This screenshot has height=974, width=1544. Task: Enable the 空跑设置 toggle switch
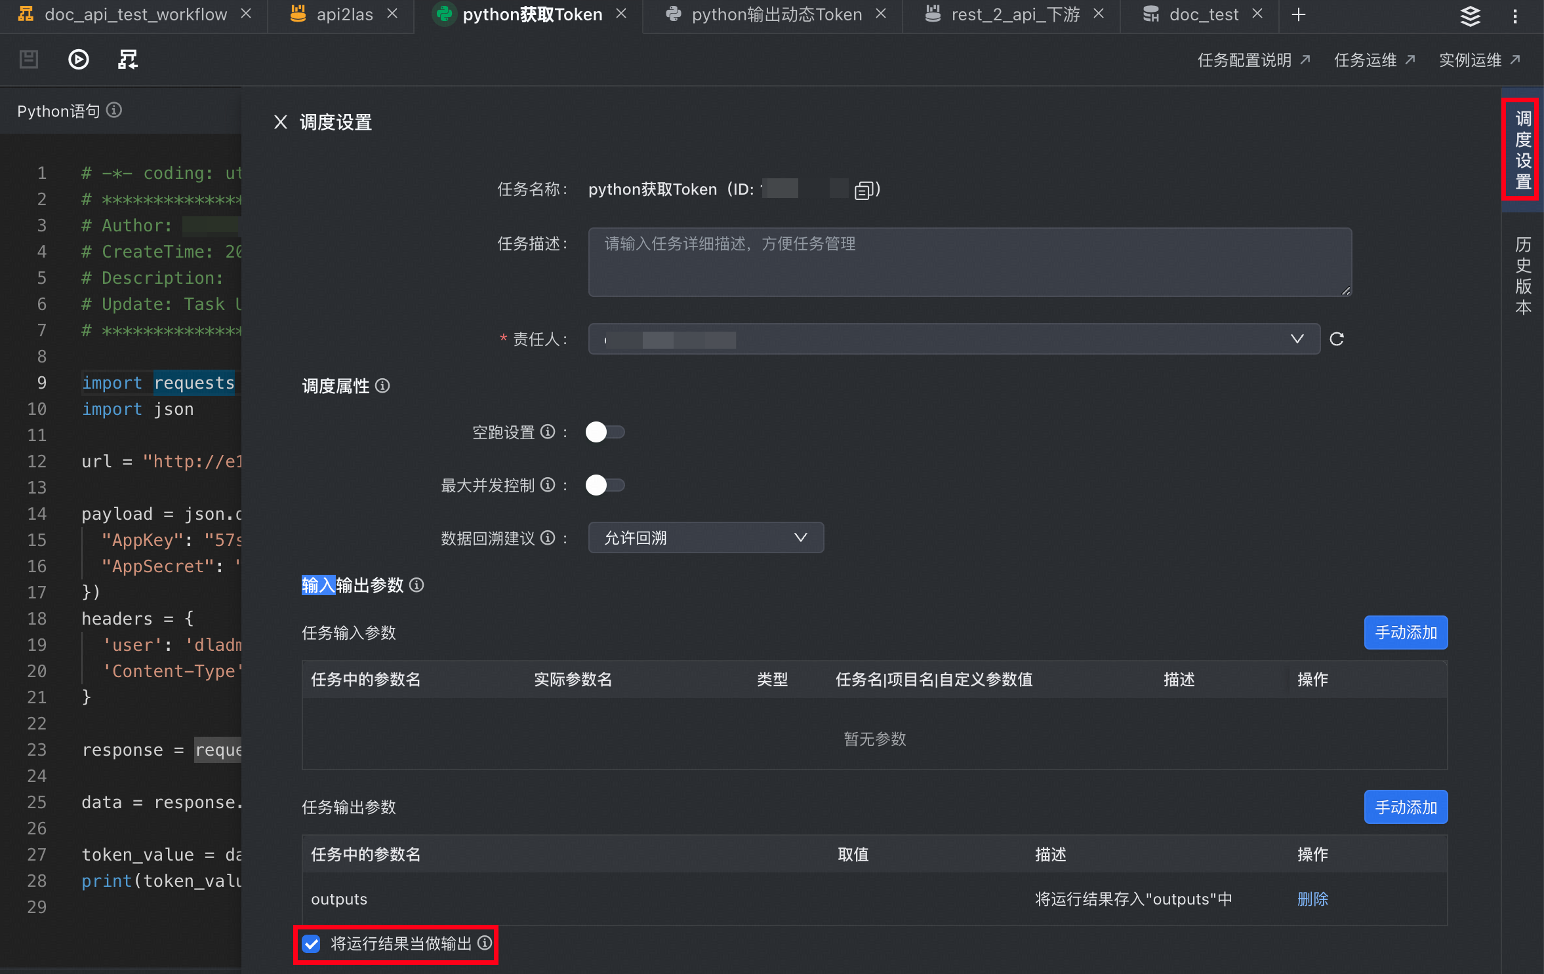pyautogui.click(x=604, y=432)
